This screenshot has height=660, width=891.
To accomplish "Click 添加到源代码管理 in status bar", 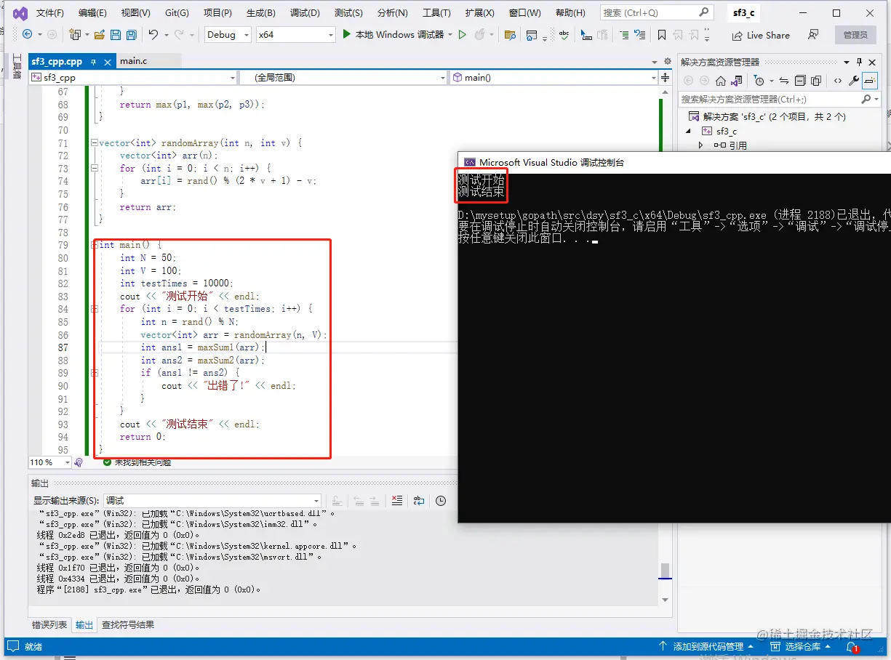I will [706, 646].
